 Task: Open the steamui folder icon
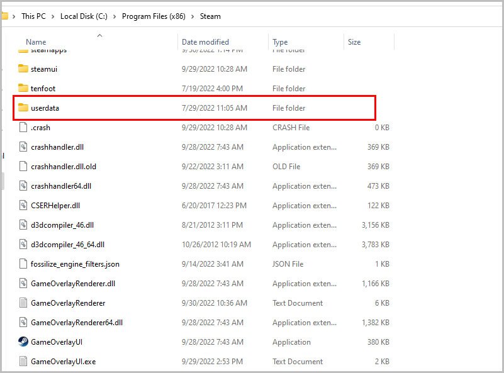click(23, 69)
